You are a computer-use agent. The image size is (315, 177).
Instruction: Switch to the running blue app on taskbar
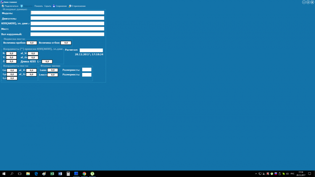coord(76,174)
